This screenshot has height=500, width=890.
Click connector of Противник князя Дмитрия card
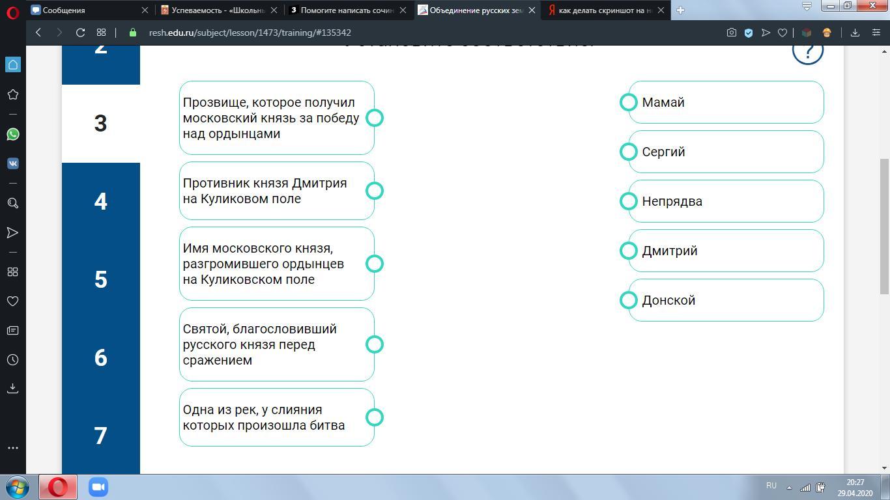click(375, 191)
